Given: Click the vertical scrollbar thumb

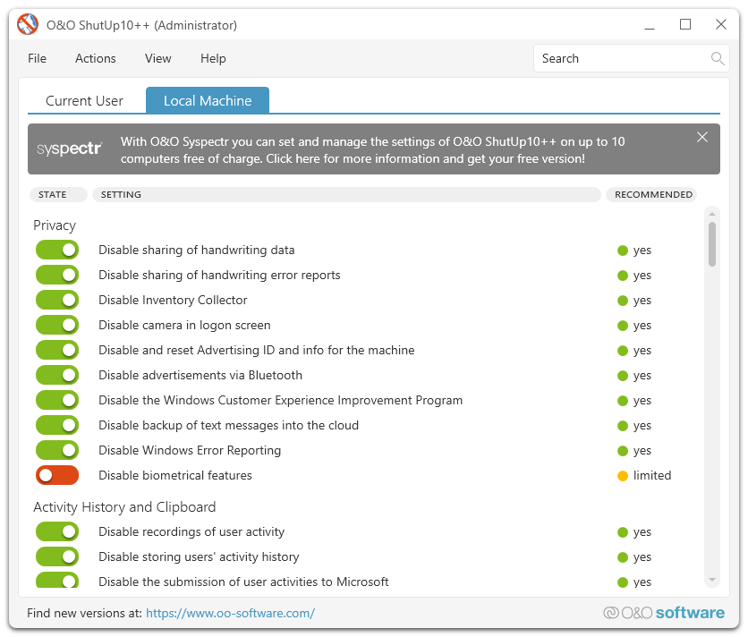Looking at the screenshot, I should pos(712,244).
